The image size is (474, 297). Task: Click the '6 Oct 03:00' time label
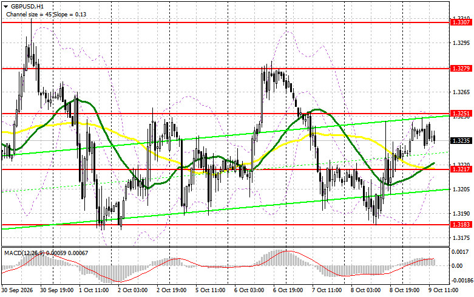pyautogui.click(x=249, y=290)
